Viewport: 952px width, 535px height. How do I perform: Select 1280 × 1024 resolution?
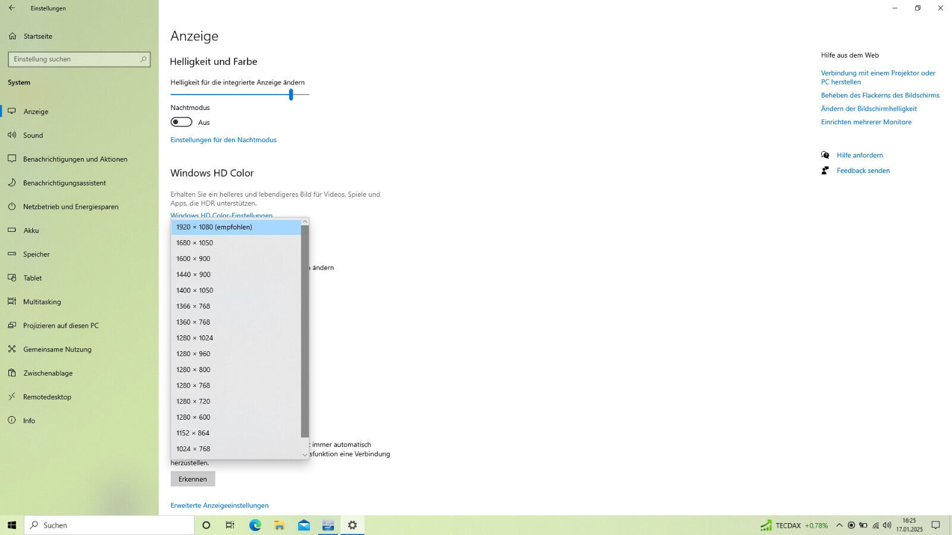(236, 338)
